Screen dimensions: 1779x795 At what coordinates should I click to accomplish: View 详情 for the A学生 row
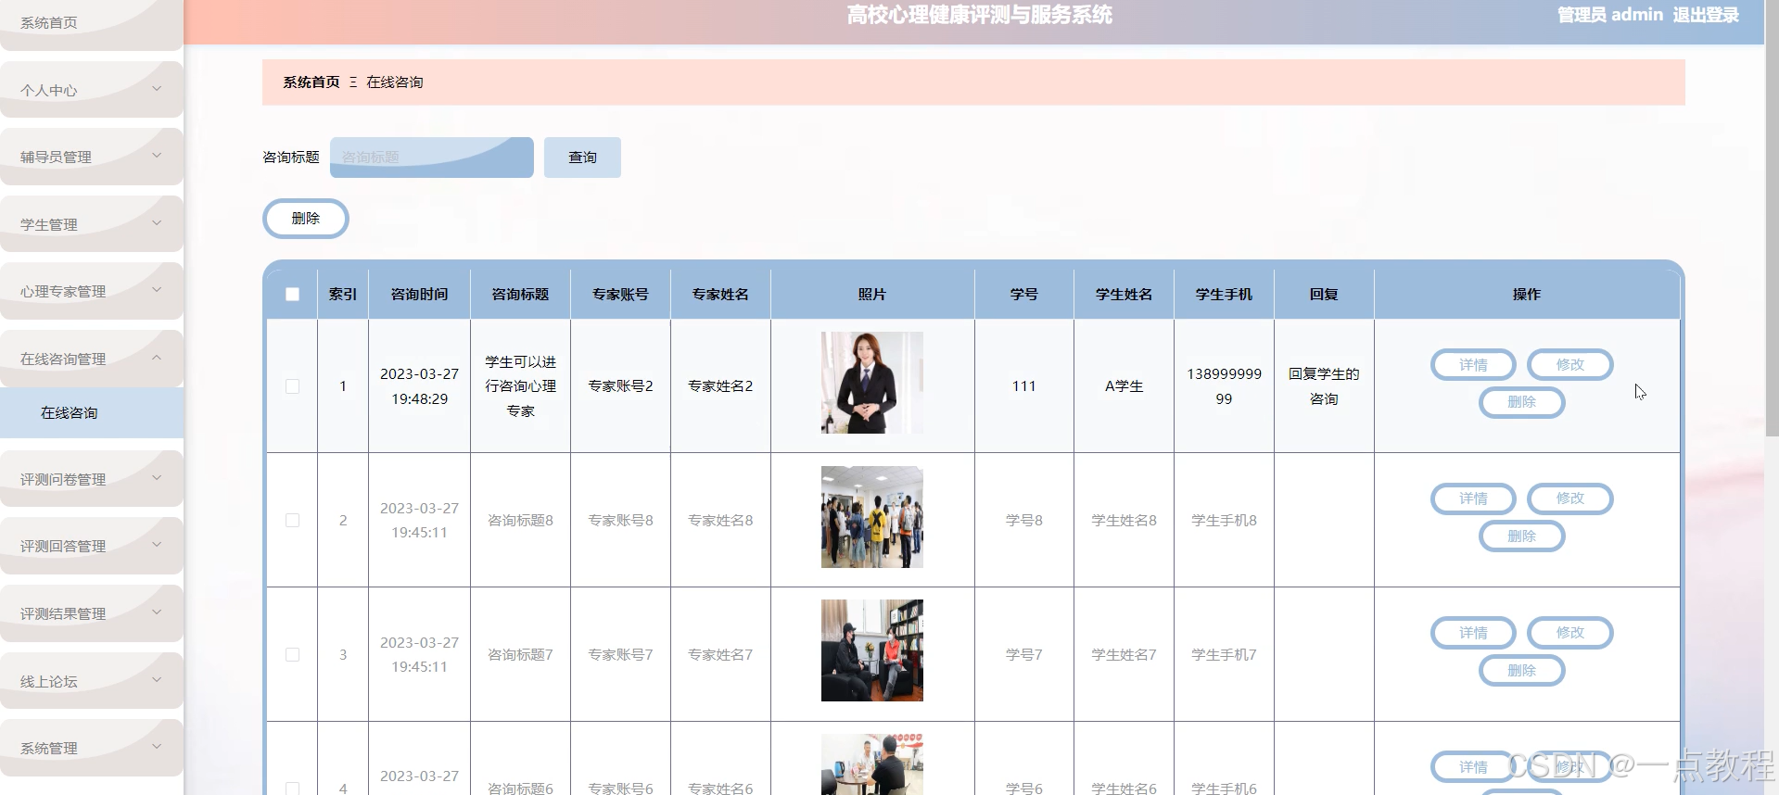(1473, 365)
